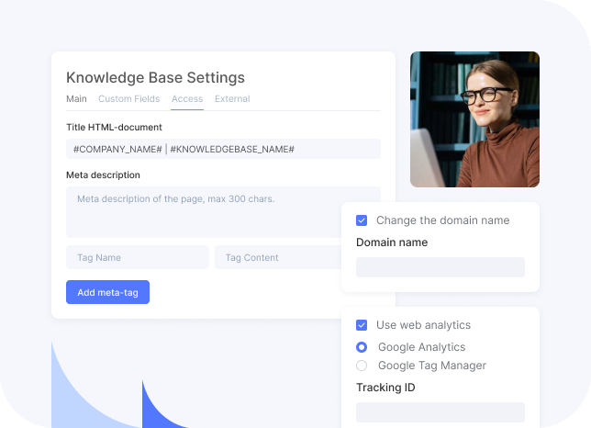Click the Tracking ID label text
Viewport: 591px width, 428px height.
tap(385, 388)
